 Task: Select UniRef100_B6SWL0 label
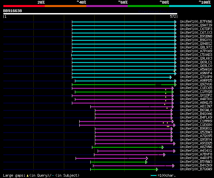pyautogui.click(x=196, y=110)
